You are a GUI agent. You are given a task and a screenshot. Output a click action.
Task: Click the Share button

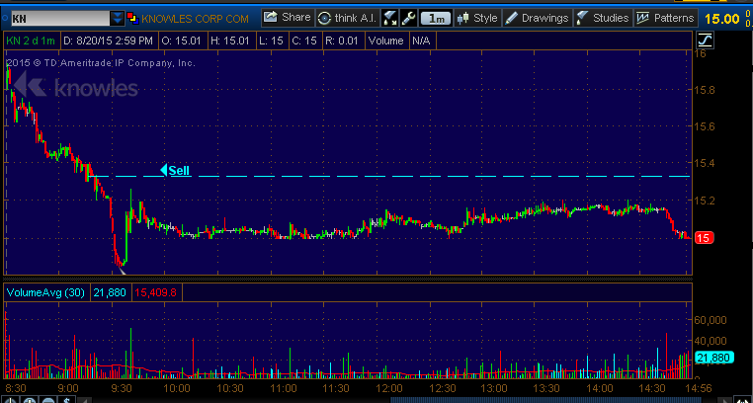287,18
